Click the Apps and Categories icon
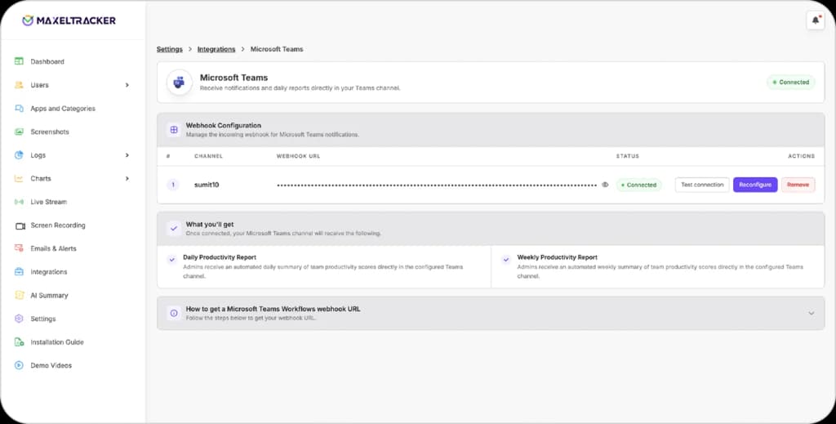This screenshot has height=424, width=836. (x=20, y=109)
